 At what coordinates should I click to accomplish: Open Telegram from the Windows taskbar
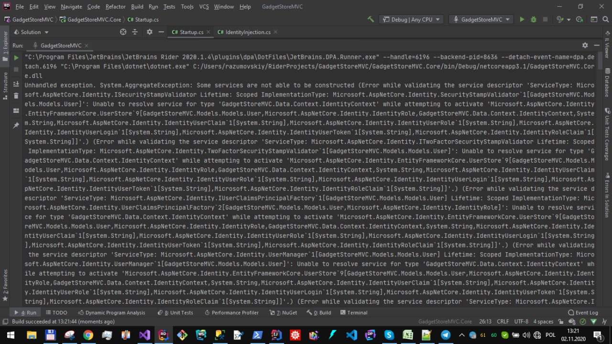tap(445, 335)
